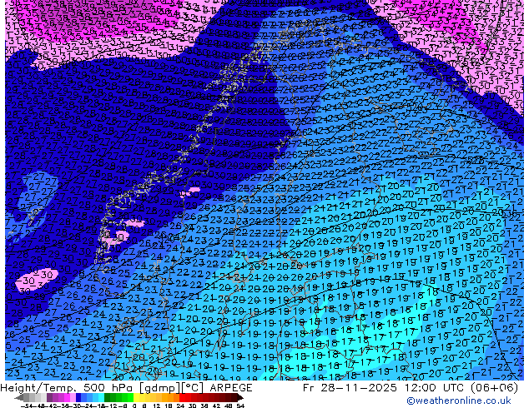Select the ARPEGE model name label

click(231, 388)
